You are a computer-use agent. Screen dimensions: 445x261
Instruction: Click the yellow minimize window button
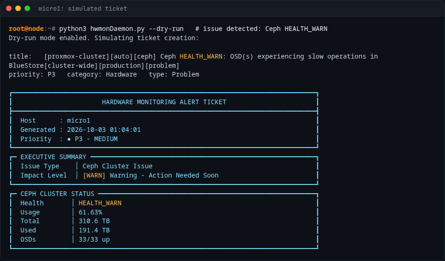click(x=18, y=8)
